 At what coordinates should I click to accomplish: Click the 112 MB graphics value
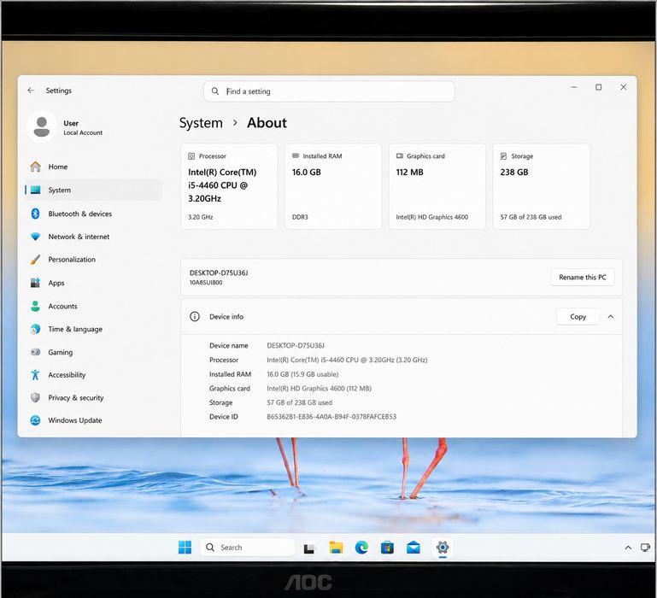click(409, 173)
